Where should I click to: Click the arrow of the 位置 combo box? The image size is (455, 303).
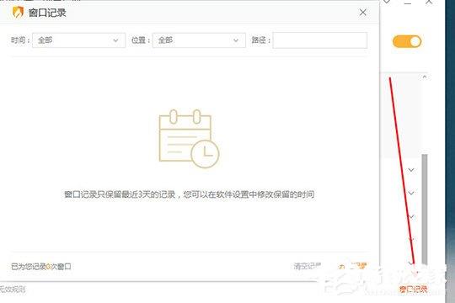click(x=236, y=40)
